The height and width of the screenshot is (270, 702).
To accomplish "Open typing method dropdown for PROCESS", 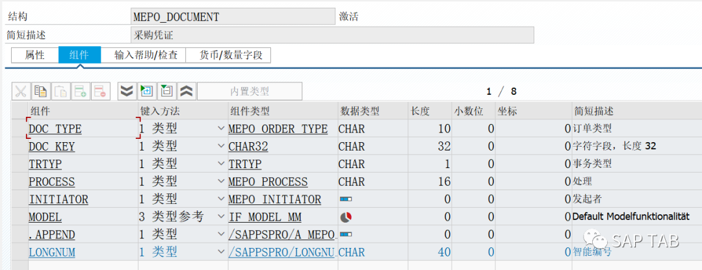I will (221, 182).
